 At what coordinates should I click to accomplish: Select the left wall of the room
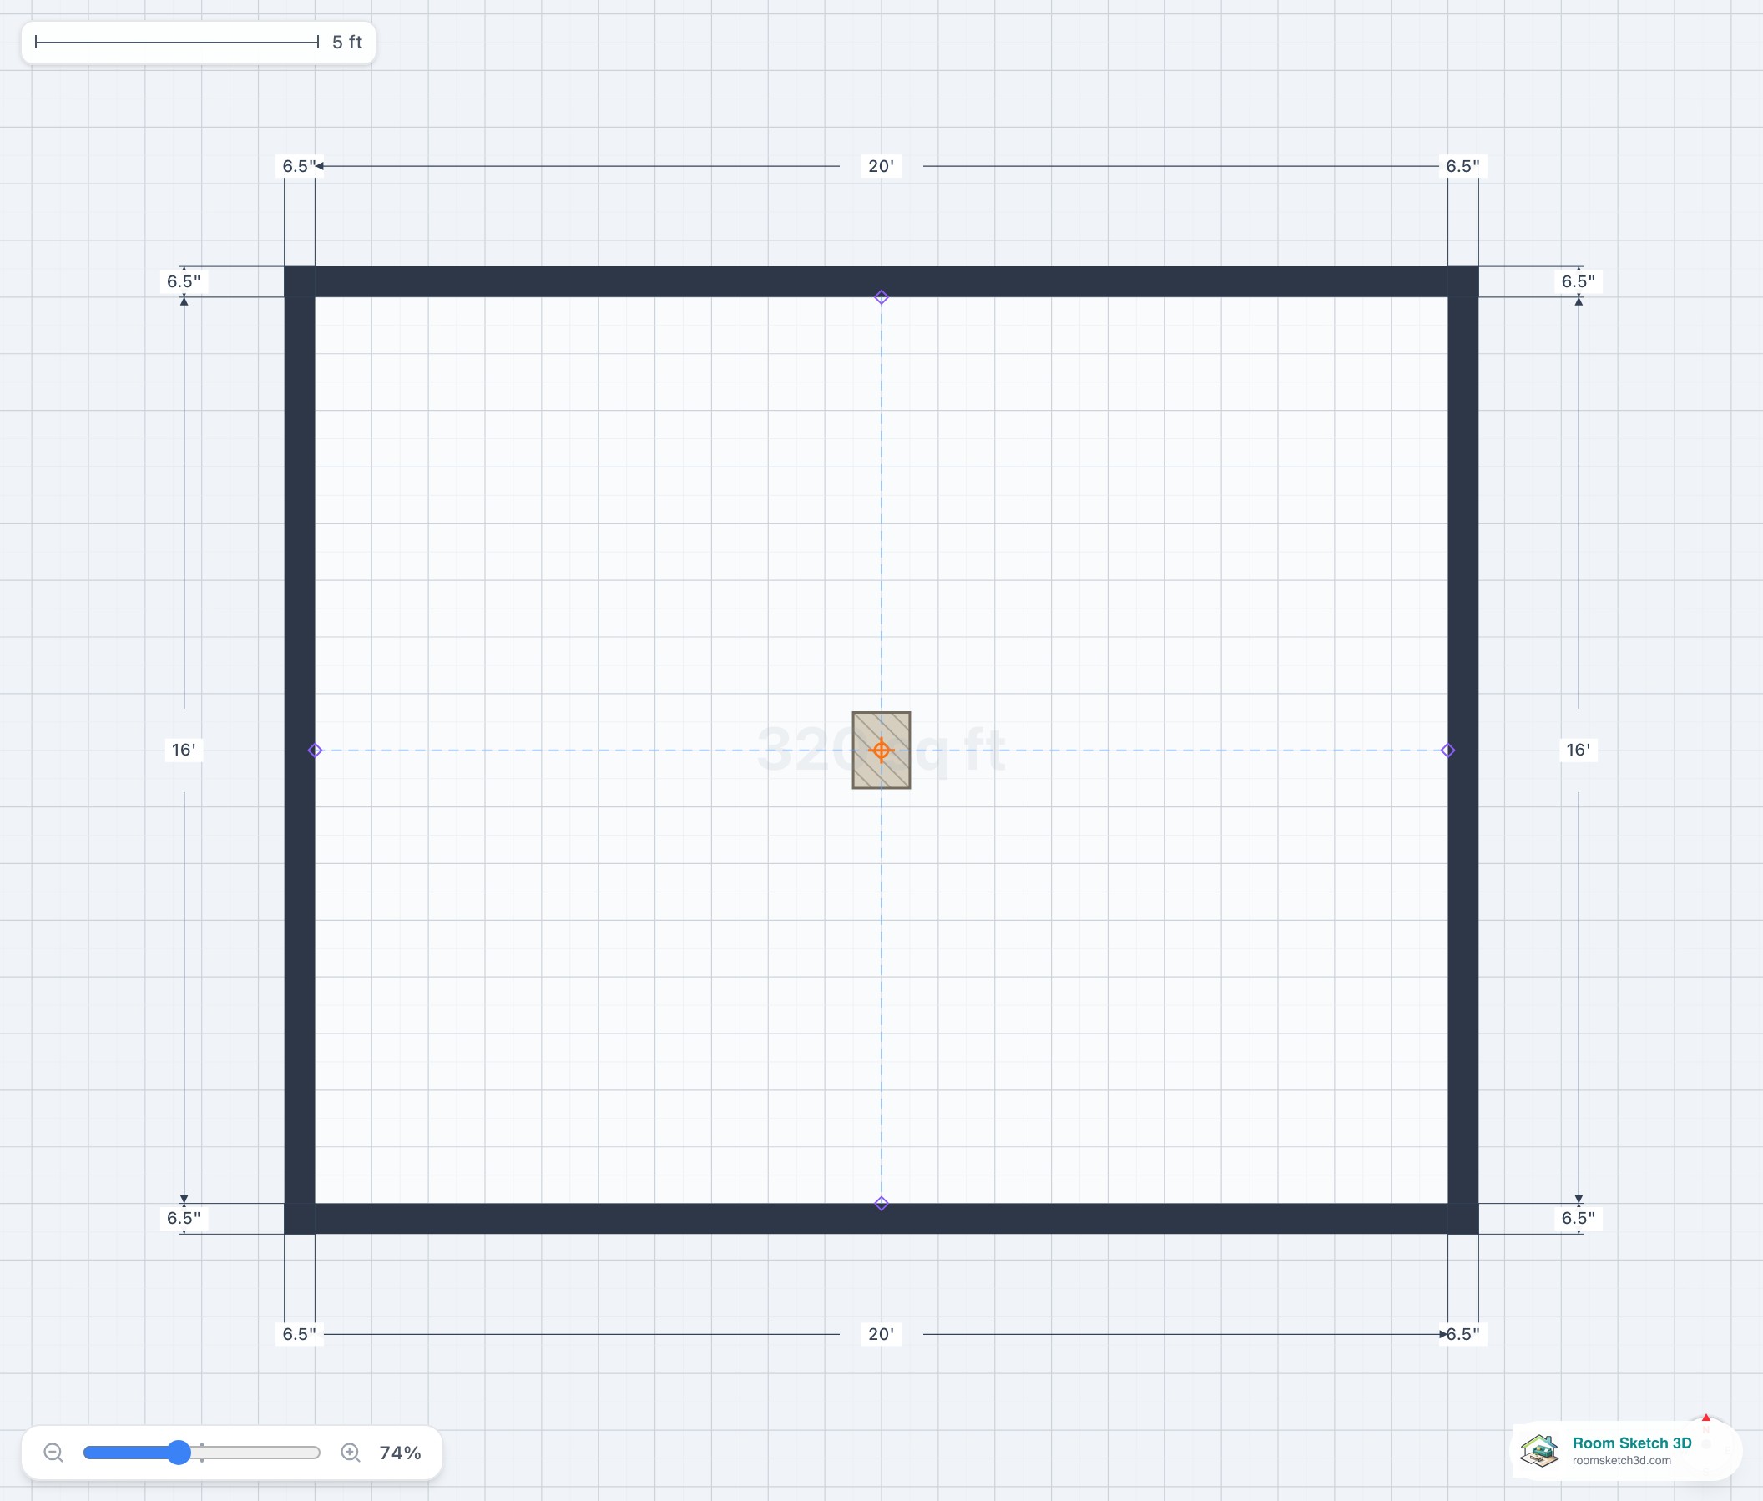tap(300, 750)
